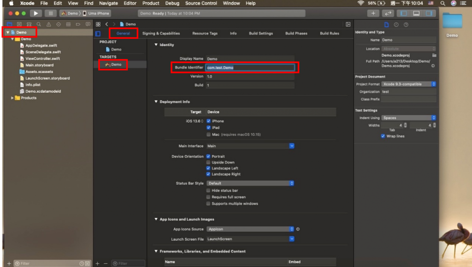Open the Status Bar Style dropdown

250,184
